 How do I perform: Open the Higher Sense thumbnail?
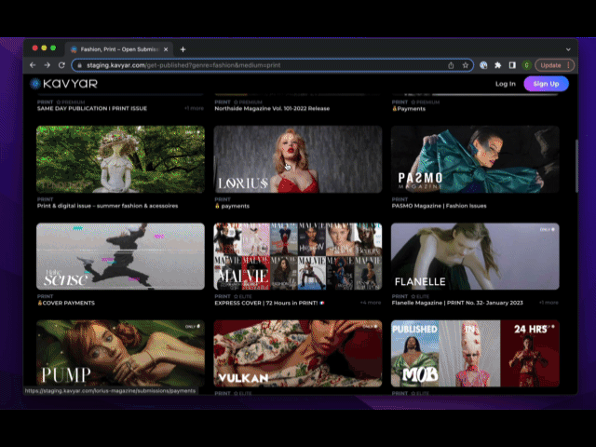click(120, 256)
